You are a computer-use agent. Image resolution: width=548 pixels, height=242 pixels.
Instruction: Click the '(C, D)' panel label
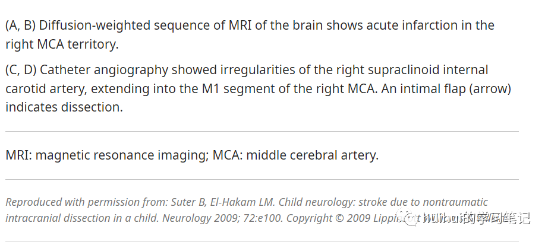(21, 70)
